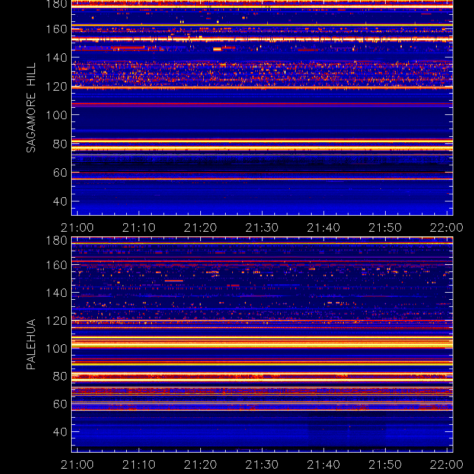Click the 21:30 time label under Sagamore Hill plot
This screenshot has height=474, width=474.
click(262, 228)
